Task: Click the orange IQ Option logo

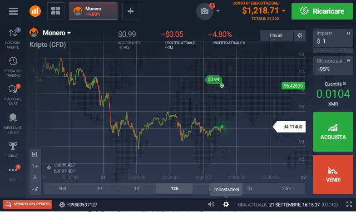Action: coord(35,11)
